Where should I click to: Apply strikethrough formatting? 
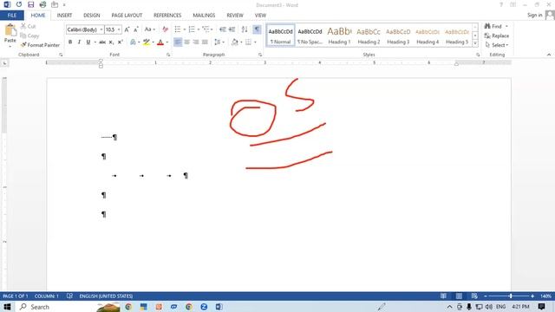point(102,42)
